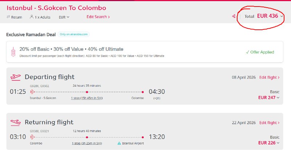Click the airline logo next to 01:25
291x156 pixels.
pos(32,92)
